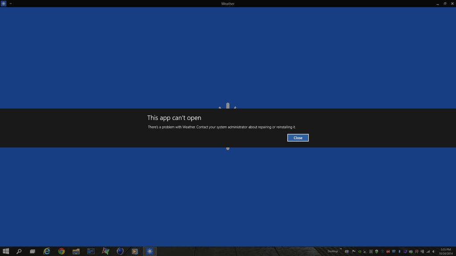Open File Explorer from the taskbar
The width and height of the screenshot is (456, 256).
(x=76, y=251)
